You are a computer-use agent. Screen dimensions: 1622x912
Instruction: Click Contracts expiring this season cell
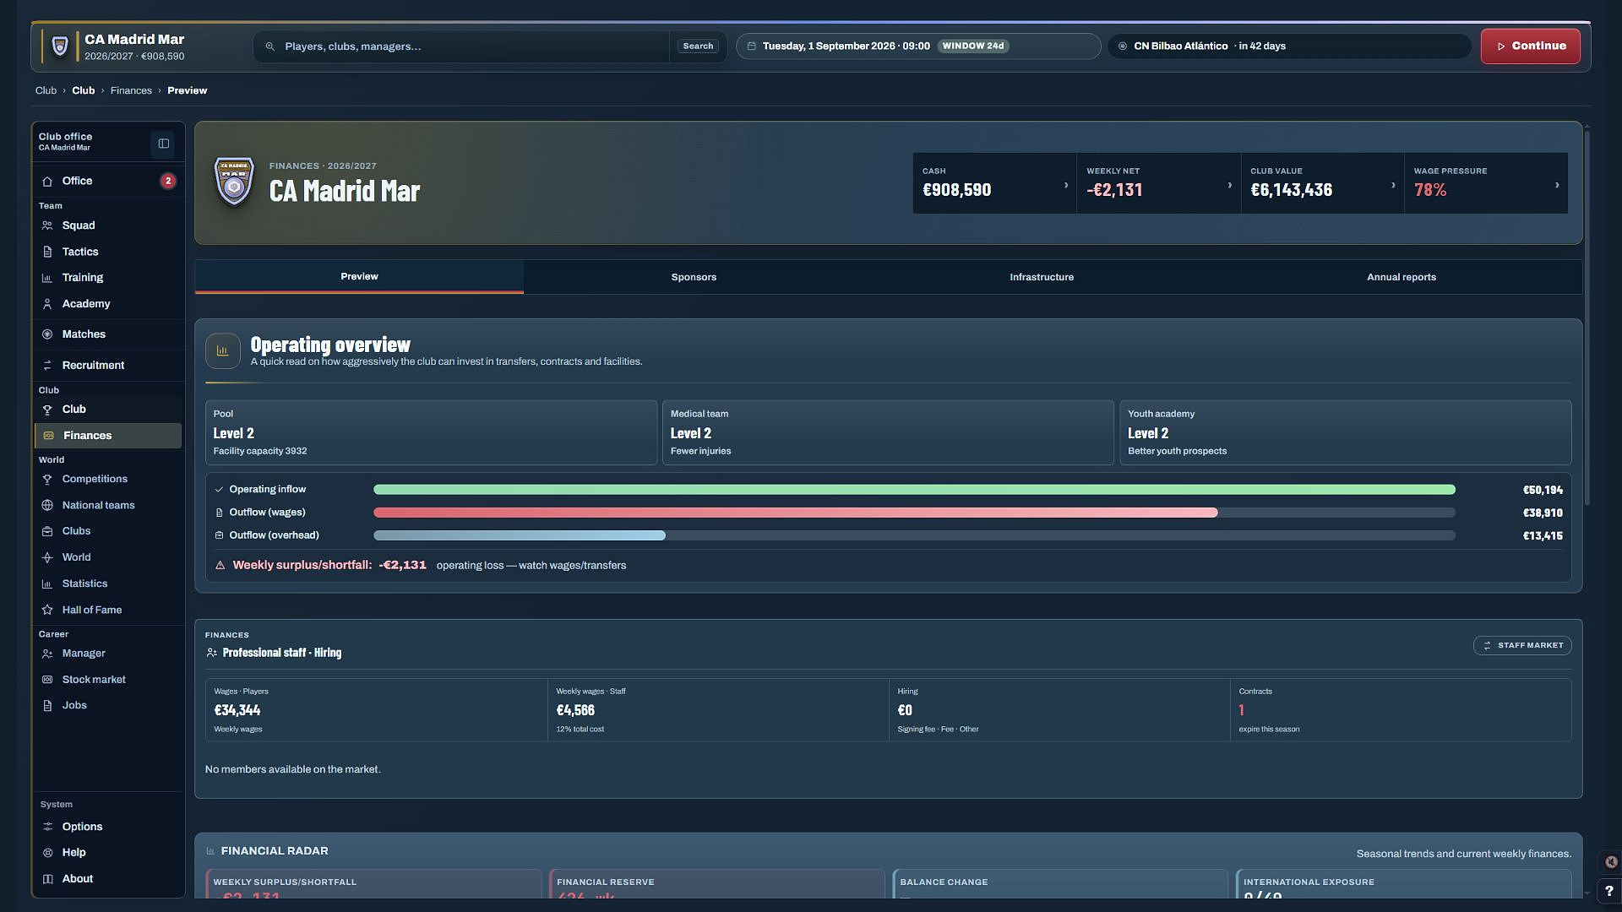click(x=1401, y=710)
